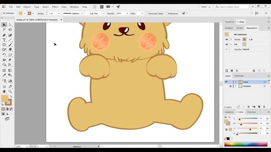This screenshot has width=271, height=152.
Task: Toggle Stroke visibility in Appearance panel
Action: pyautogui.click(x=227, y=39)
